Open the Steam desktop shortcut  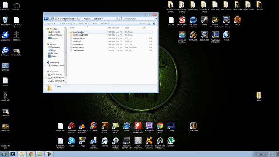click(204, 21)
